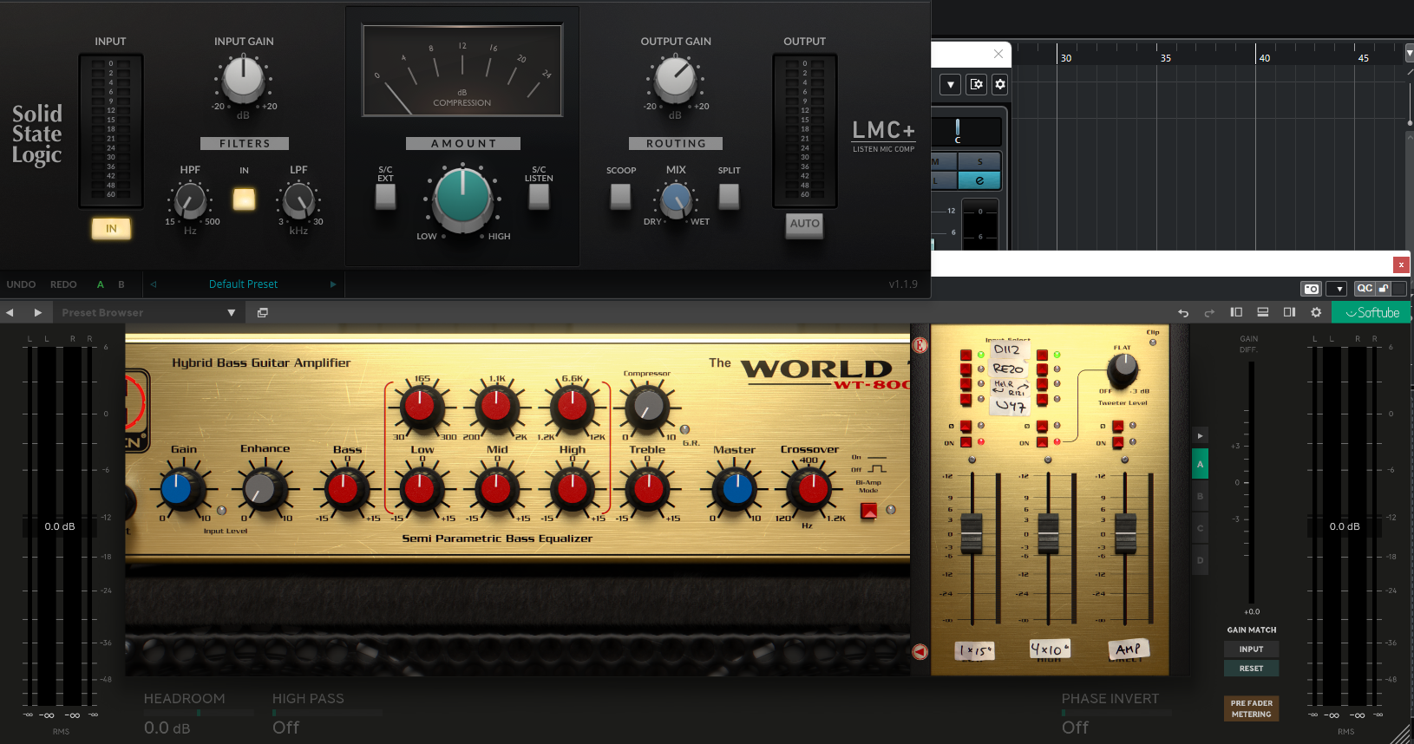Switch to LMC+ B comparison state
Screen dimensions: 1414x744
pos(121,284)
